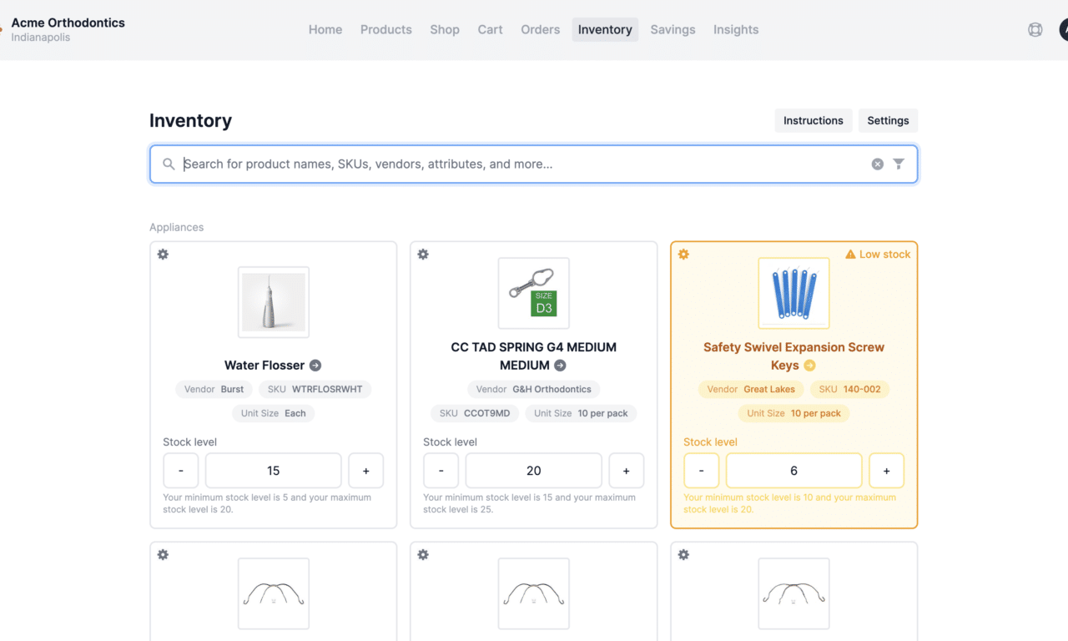Image resolution: width=1068 pixels, height=641 pixels.
Task: Increase Safety Swivel Keys stock level
Action: pos(886,471)
